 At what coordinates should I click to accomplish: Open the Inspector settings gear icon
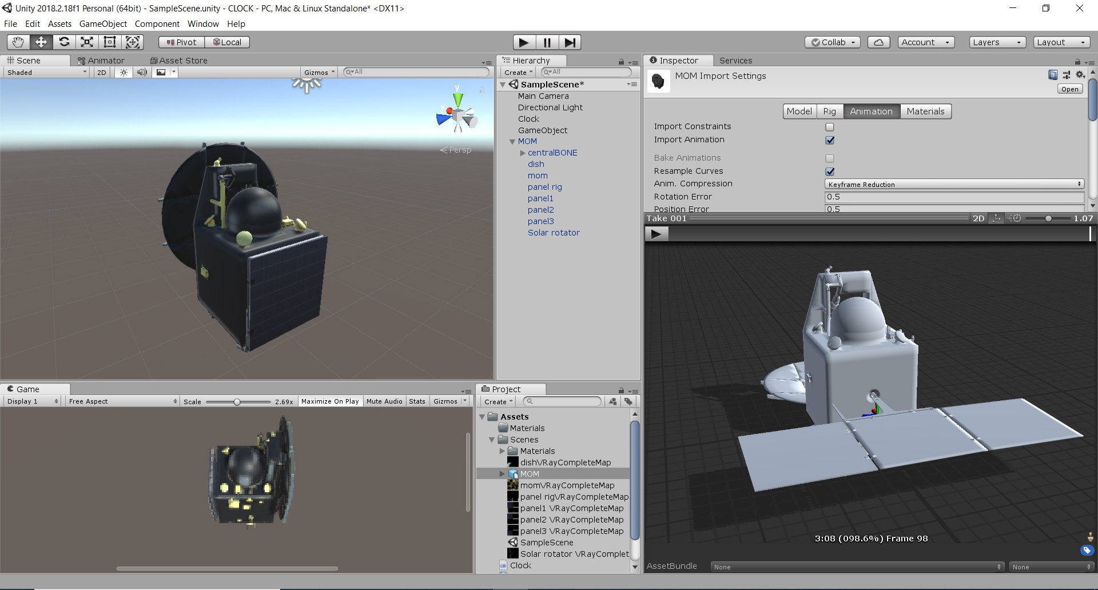point(1080,75)
